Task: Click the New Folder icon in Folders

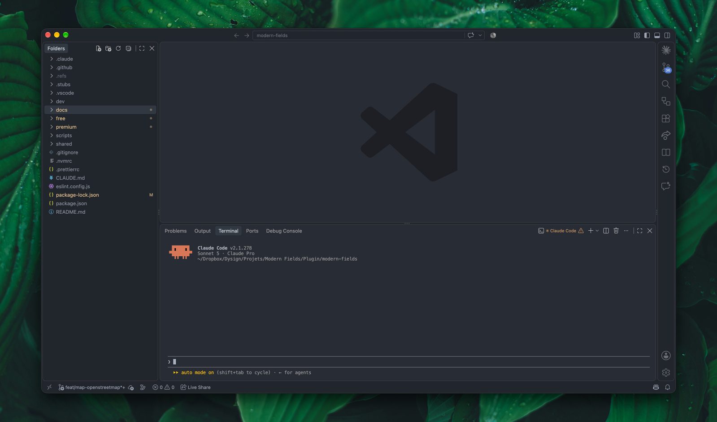Action: pos(108,48)
